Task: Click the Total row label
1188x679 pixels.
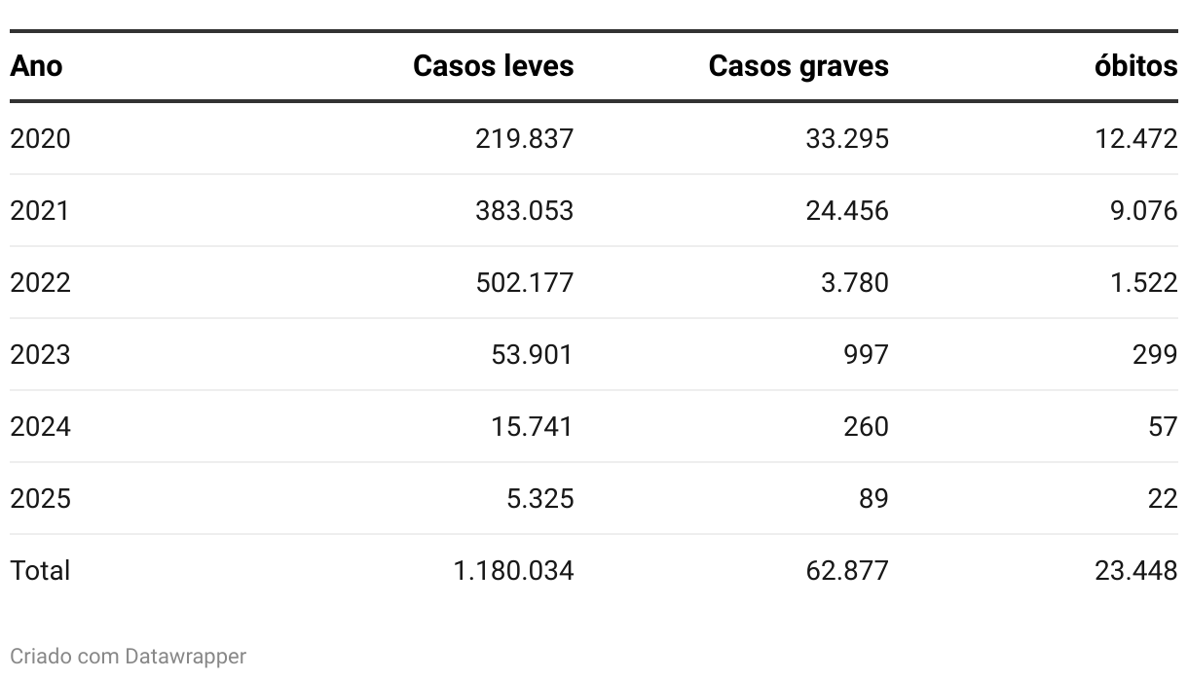Action: 40,570
